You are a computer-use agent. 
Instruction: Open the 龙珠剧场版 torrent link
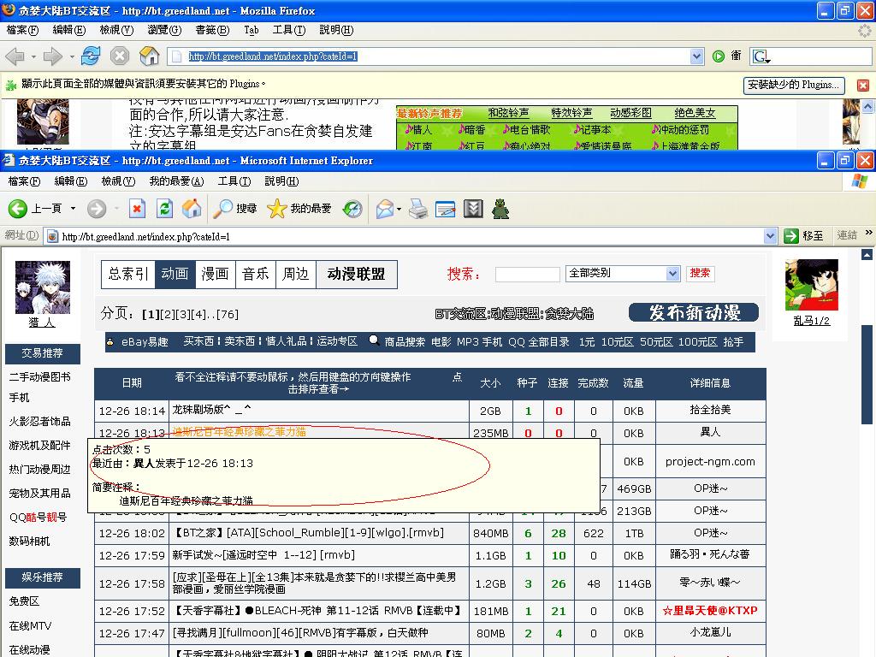coord(212,411)
